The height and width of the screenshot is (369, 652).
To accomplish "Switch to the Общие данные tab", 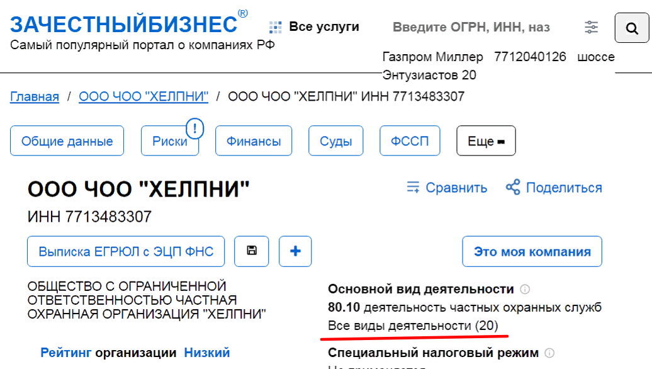I will pyautogui.click(x=67, y=141).
